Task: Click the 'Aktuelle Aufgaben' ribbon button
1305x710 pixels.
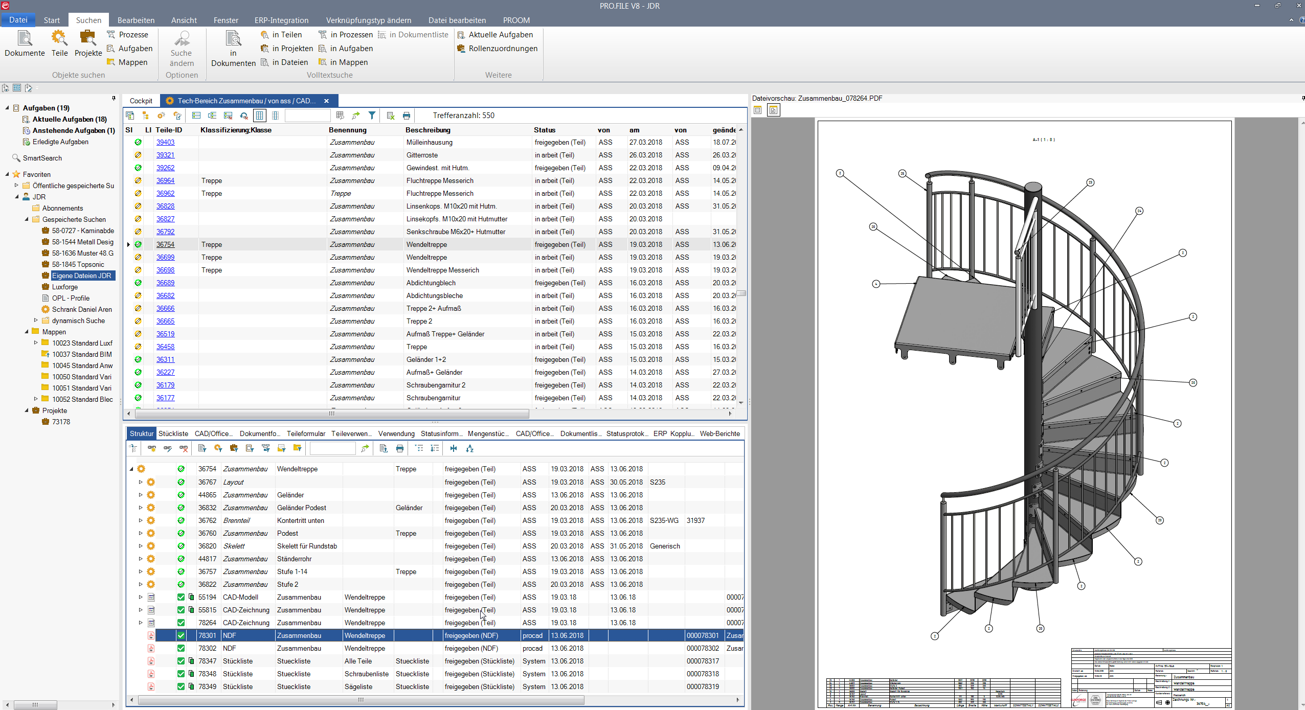Action: [495, 35]
